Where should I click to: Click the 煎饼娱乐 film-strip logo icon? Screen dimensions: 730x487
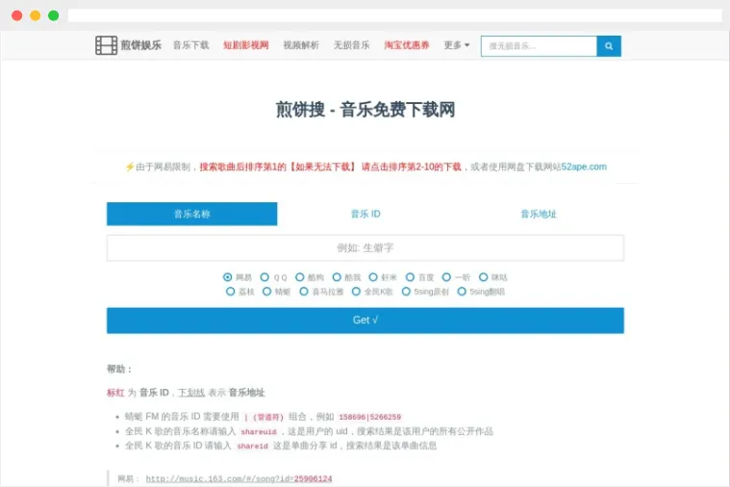106,45
